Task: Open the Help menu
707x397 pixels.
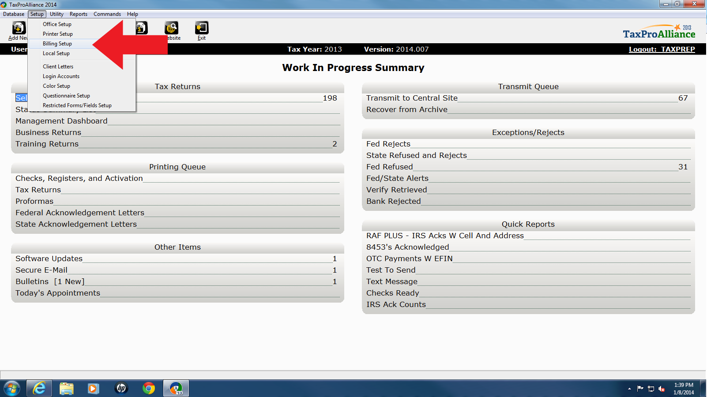Action: (x=132, y=14)
